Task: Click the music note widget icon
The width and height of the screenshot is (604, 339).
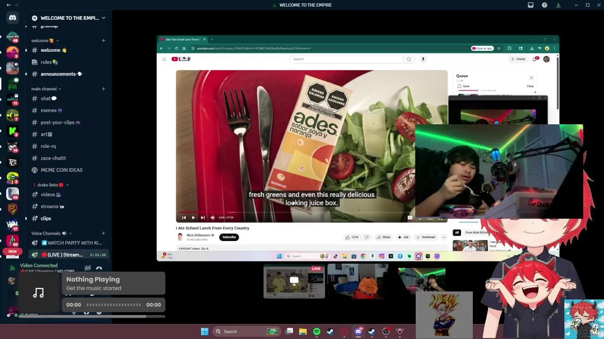Action: 39,293
